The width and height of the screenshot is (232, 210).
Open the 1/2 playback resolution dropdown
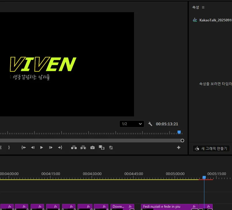tap(132, 124)
